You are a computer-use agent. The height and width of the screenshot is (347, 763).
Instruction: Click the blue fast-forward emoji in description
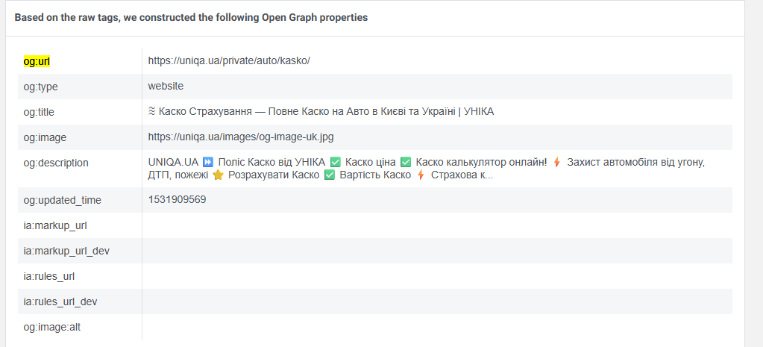tap(208, 162)
